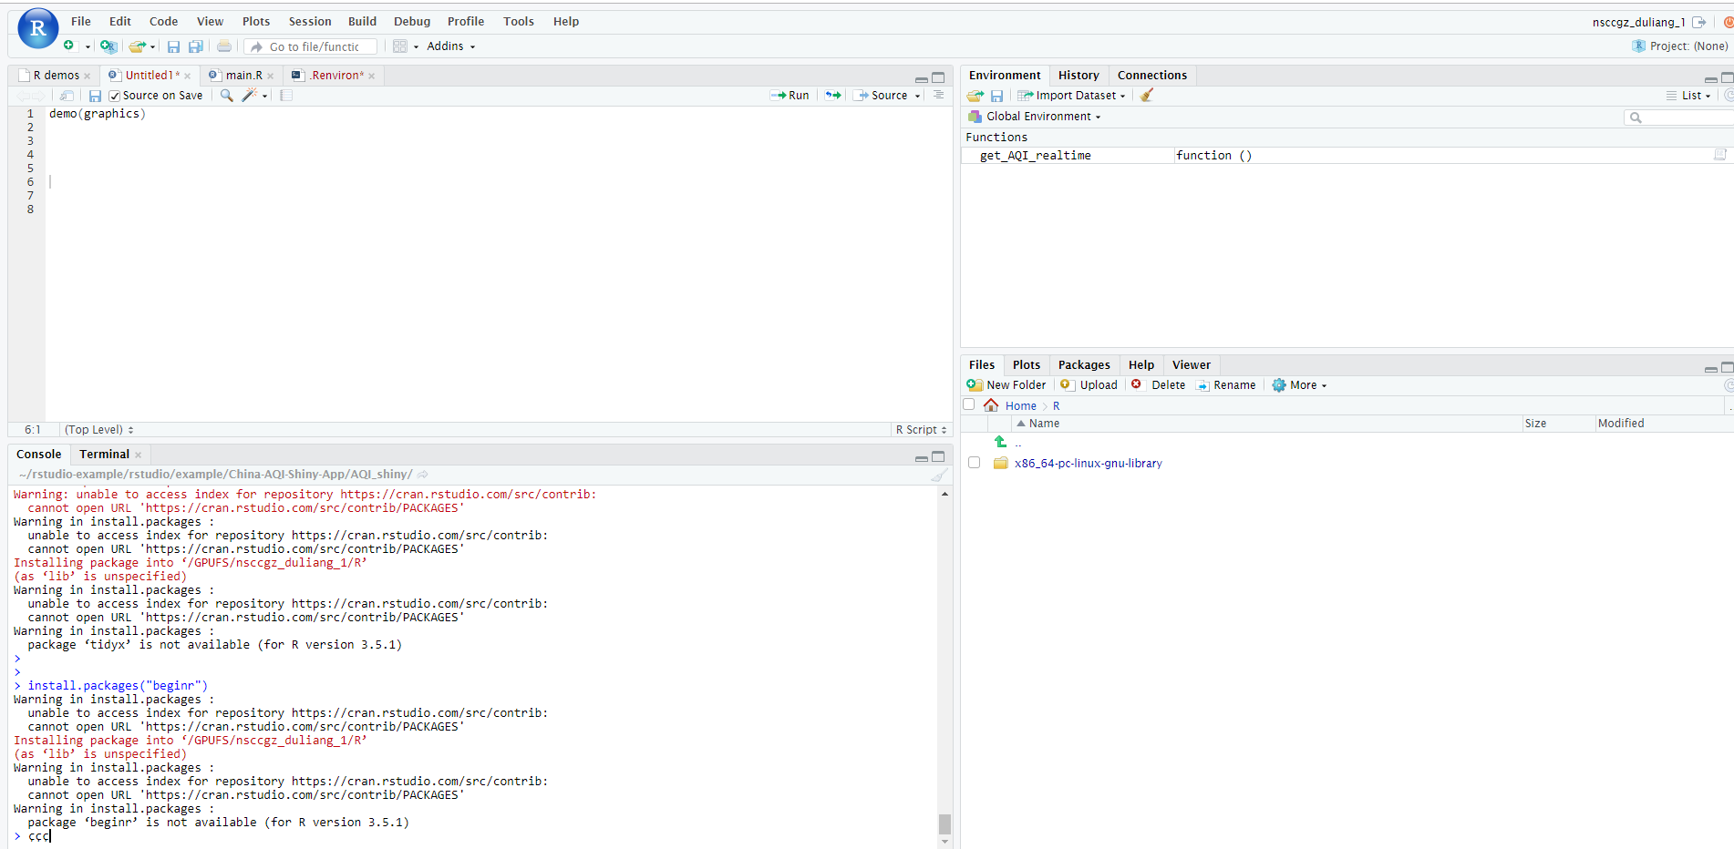Click the Save workspace icon in the Environment pane
The image size is (1734, 849).
click(996, 96)
